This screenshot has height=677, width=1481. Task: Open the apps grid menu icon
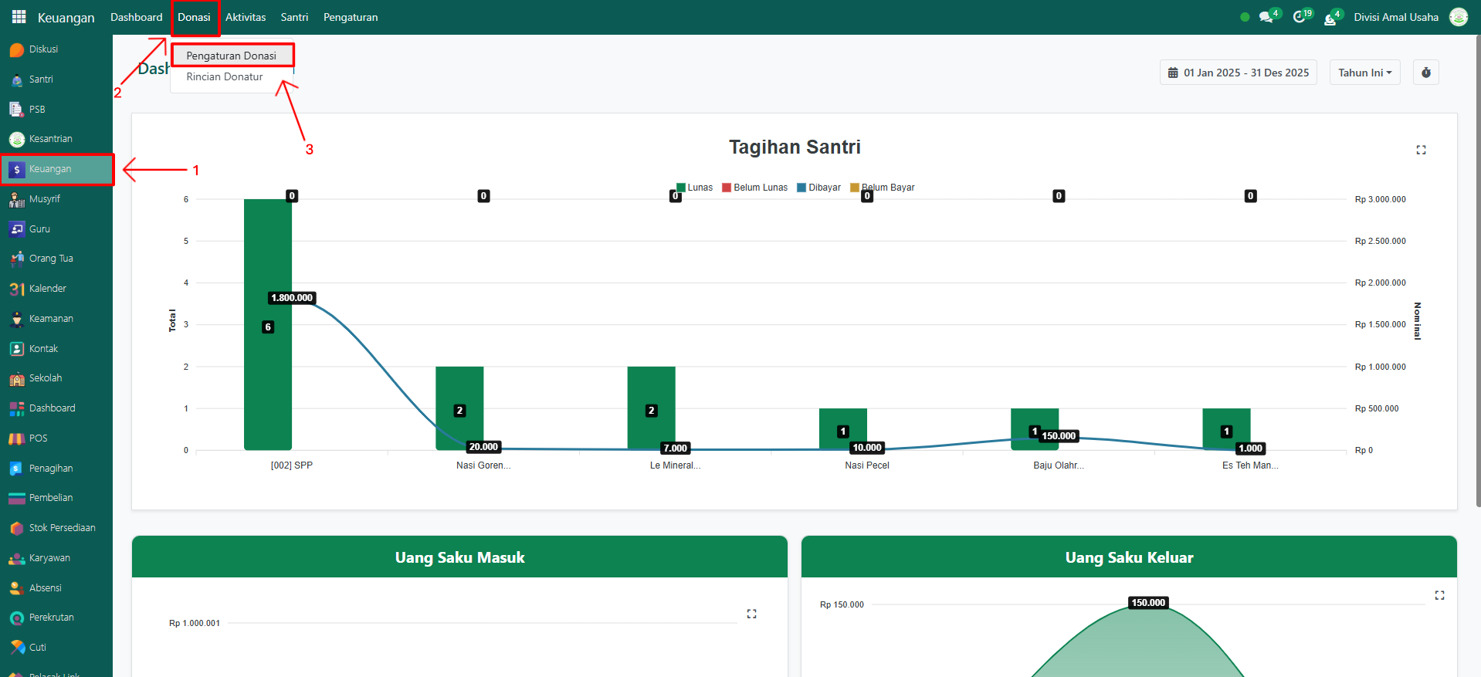[19, 17]
